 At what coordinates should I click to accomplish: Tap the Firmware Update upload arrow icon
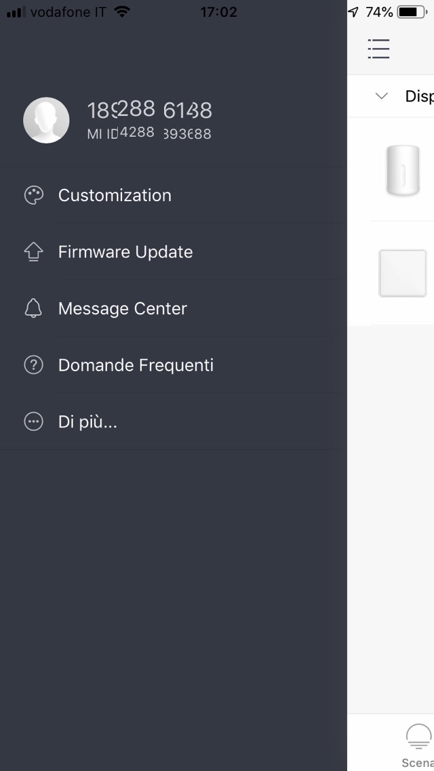tap(33, 252)
